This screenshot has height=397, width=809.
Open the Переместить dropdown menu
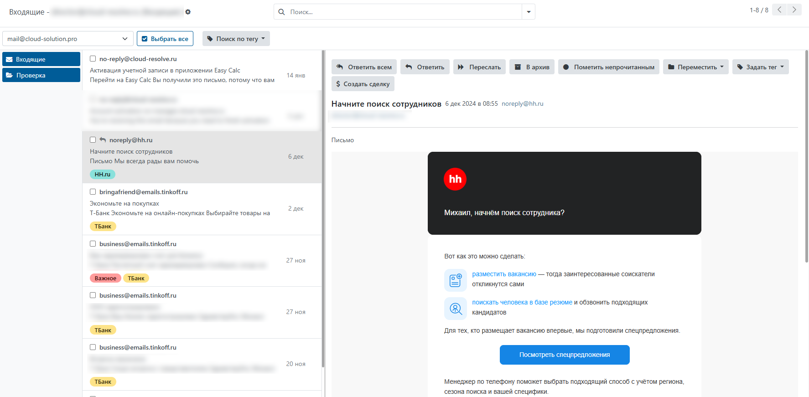(695, 67)
